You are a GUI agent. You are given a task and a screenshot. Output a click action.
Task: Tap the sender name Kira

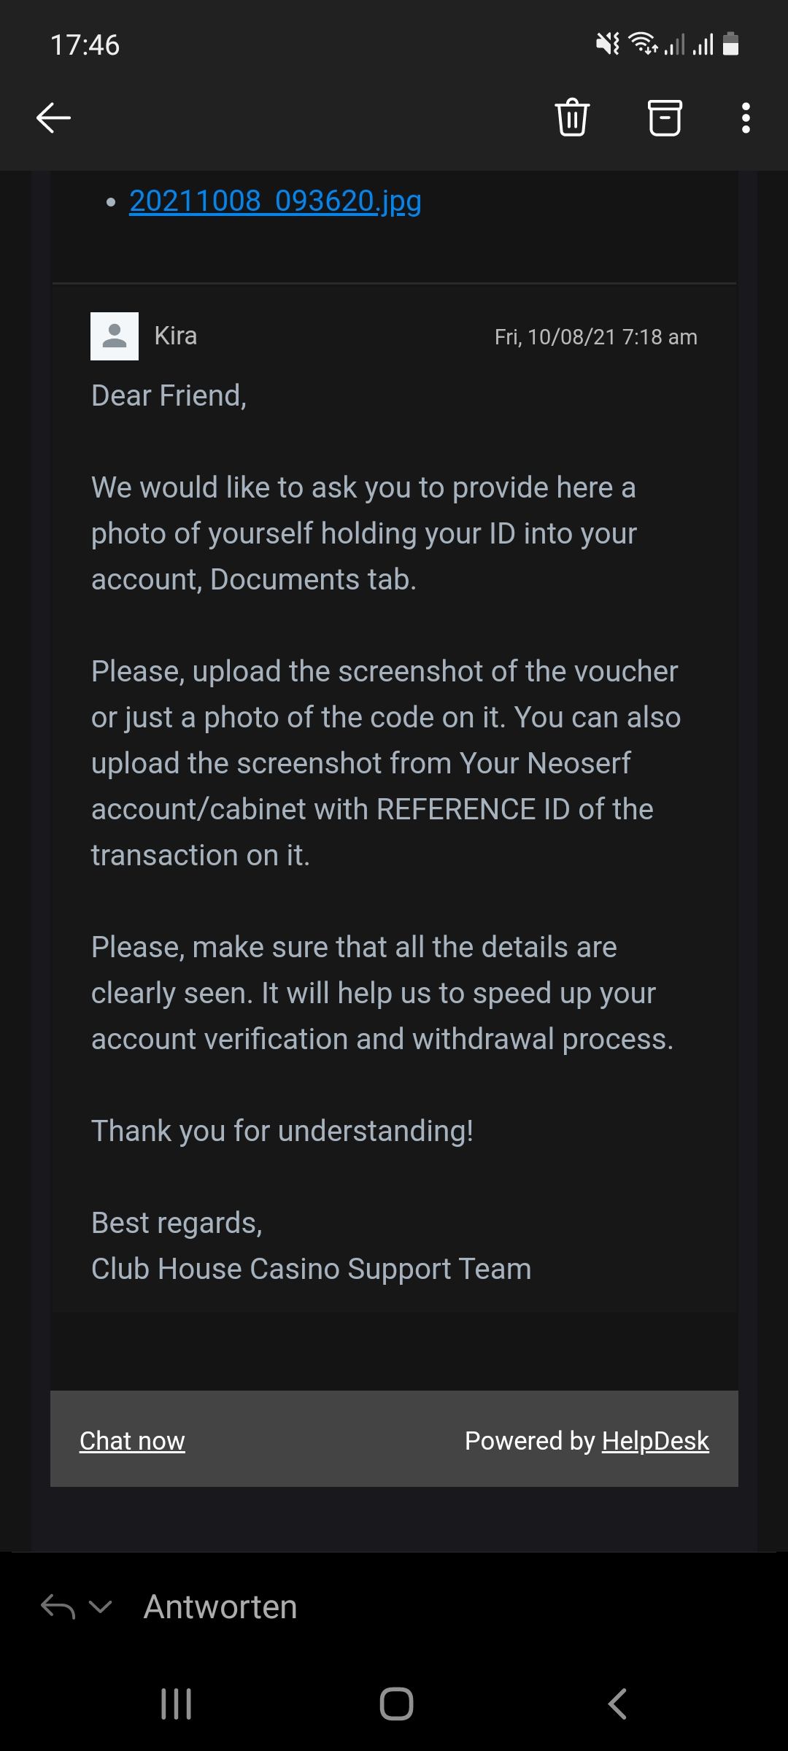176,336
